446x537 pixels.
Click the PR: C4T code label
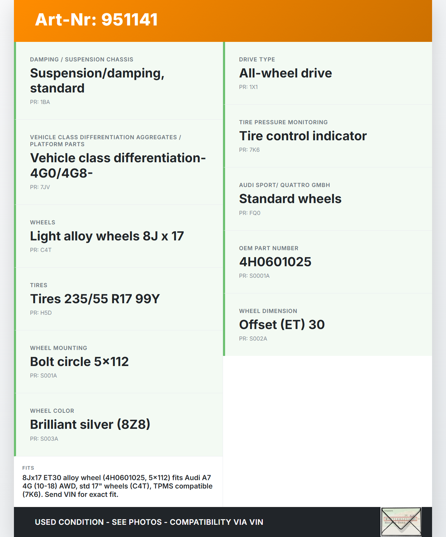(41, 250)
